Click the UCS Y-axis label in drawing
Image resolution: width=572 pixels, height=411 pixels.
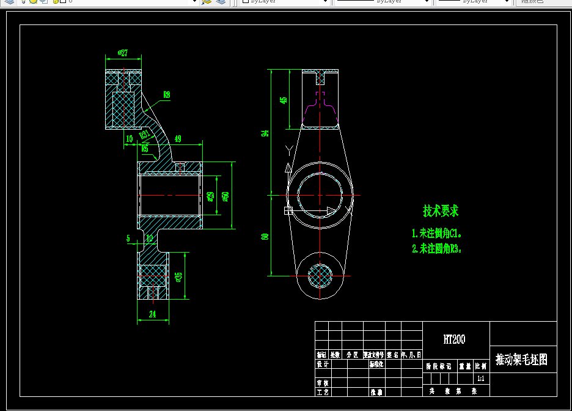(x=289, y=150)
